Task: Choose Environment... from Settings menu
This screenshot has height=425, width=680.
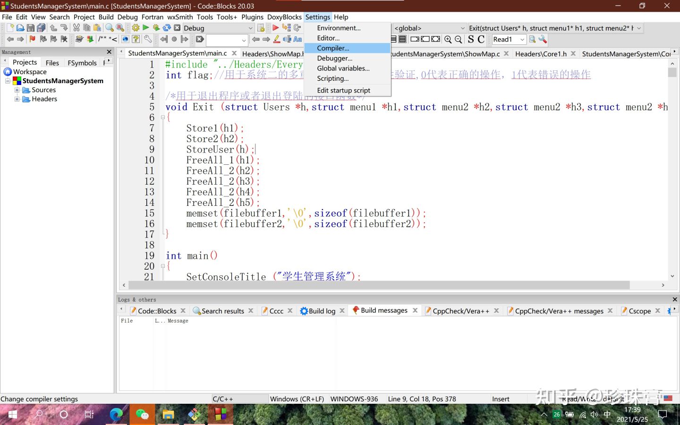Action: [x=347, y=28]
